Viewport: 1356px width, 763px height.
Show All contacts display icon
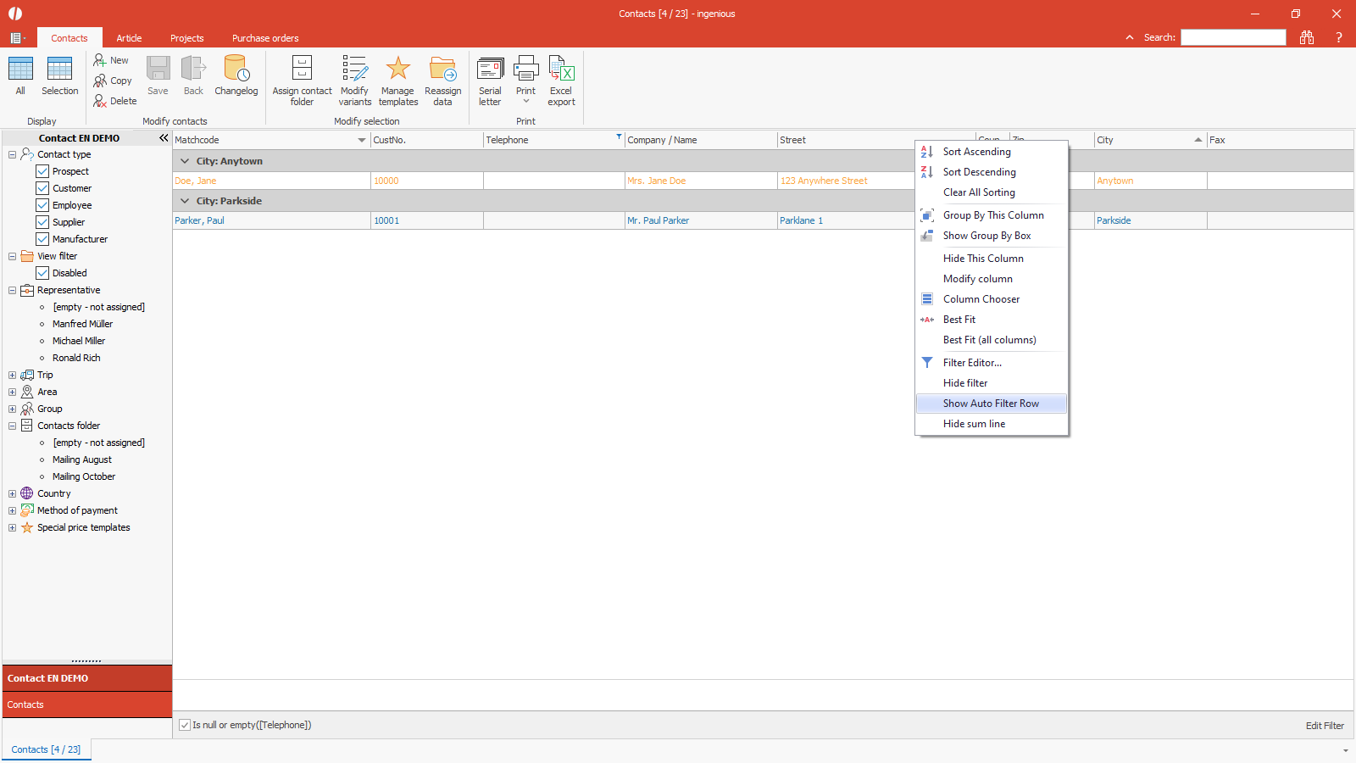[x=20, y=70]
